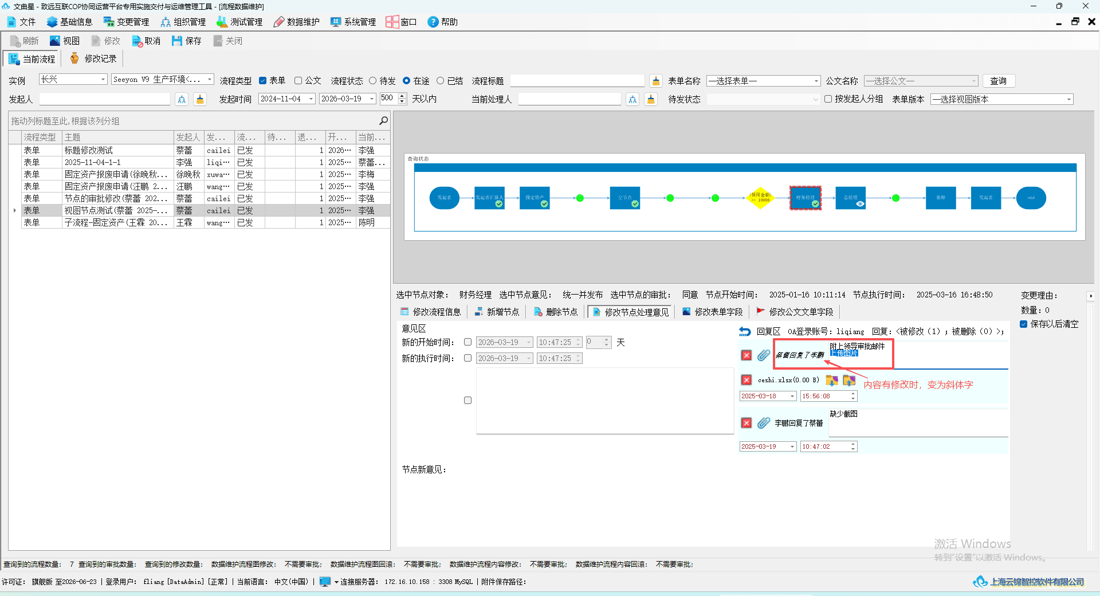Click the 查询 button
The image size is (1100, 596).
[999, 81]
